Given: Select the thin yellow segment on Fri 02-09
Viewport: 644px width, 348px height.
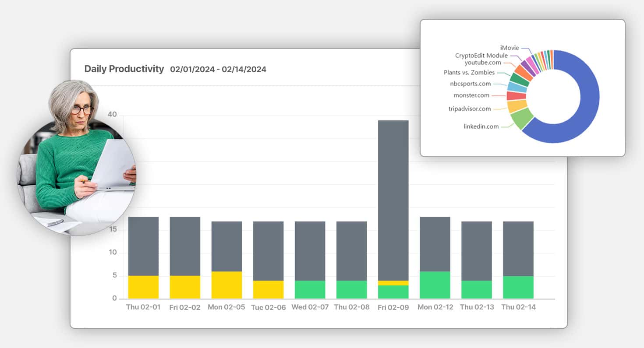Looking at the screenshot, I should 393,283.
